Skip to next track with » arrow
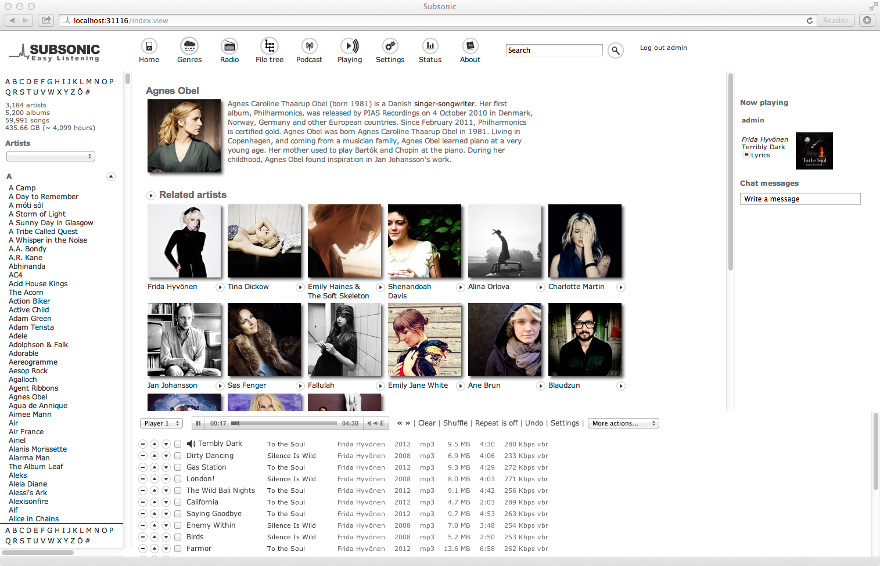The image size is (880, 566). coord(408,423)
